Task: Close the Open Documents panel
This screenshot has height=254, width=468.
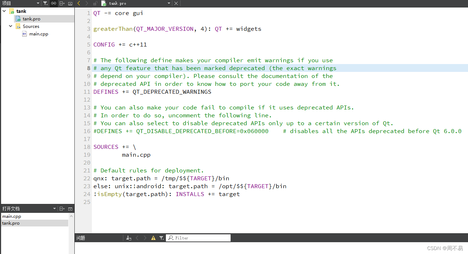Action: point(70,209)
